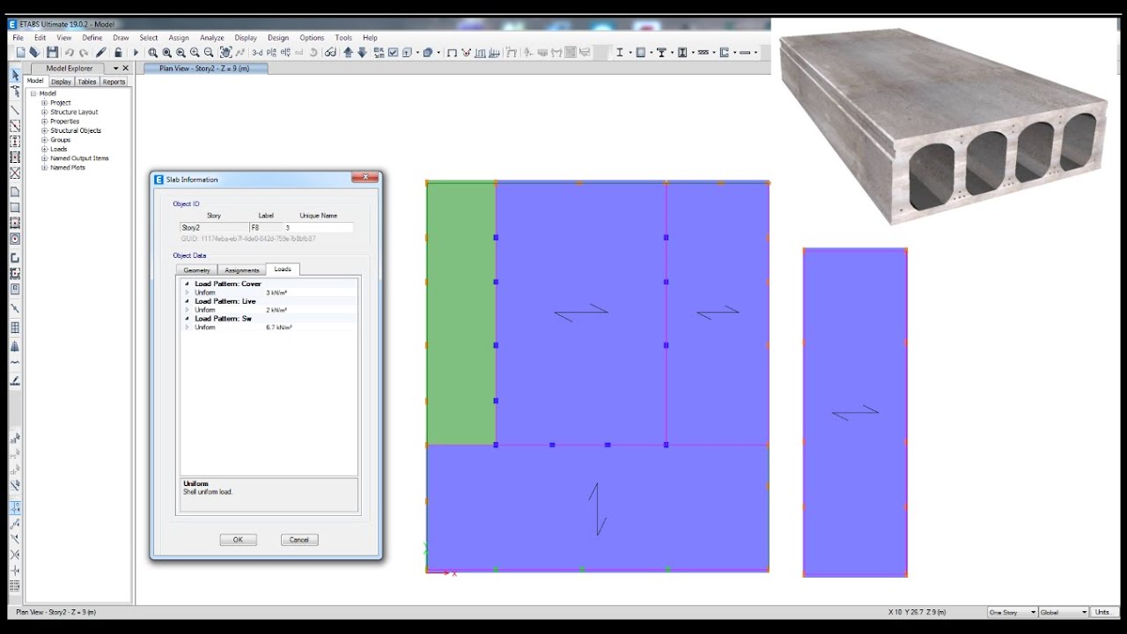This screenshot has height=634, width=1127.
Task: Switch to the Display tab in Model Explorer
Action: pyautogui.click(x=61, y=82)
